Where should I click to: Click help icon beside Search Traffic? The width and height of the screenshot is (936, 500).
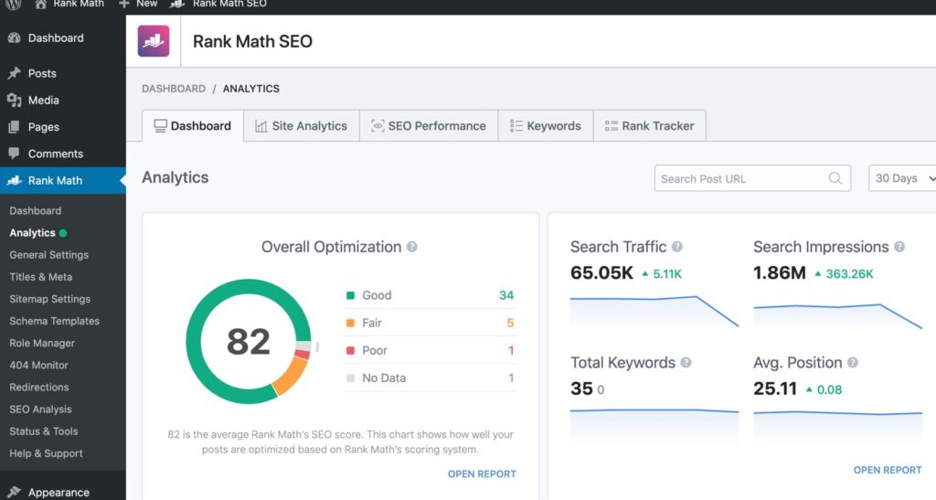click(677, 247)
